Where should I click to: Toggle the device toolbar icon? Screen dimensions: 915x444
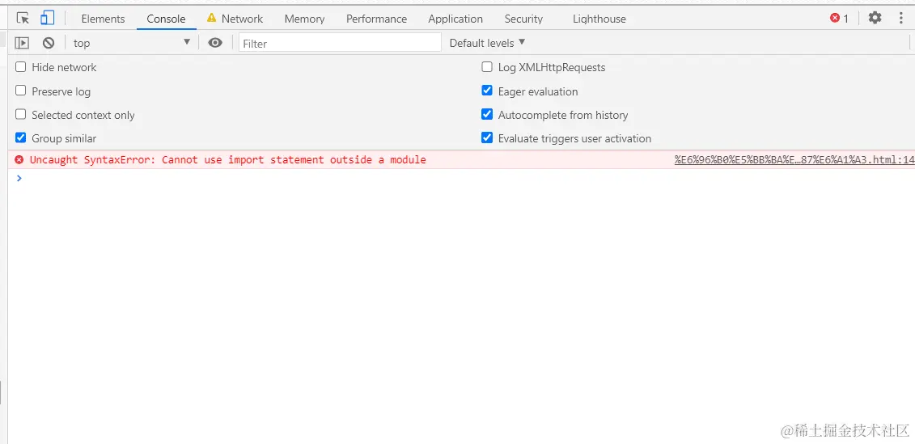click(47, 18)
